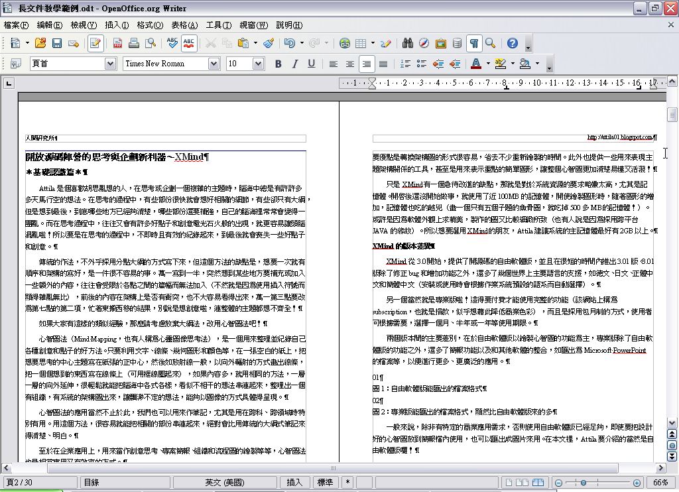Click the New document icon
Image resolution: width=679 pixels, height=492 pixels.
pyautogui.click(x=16, y=43)
